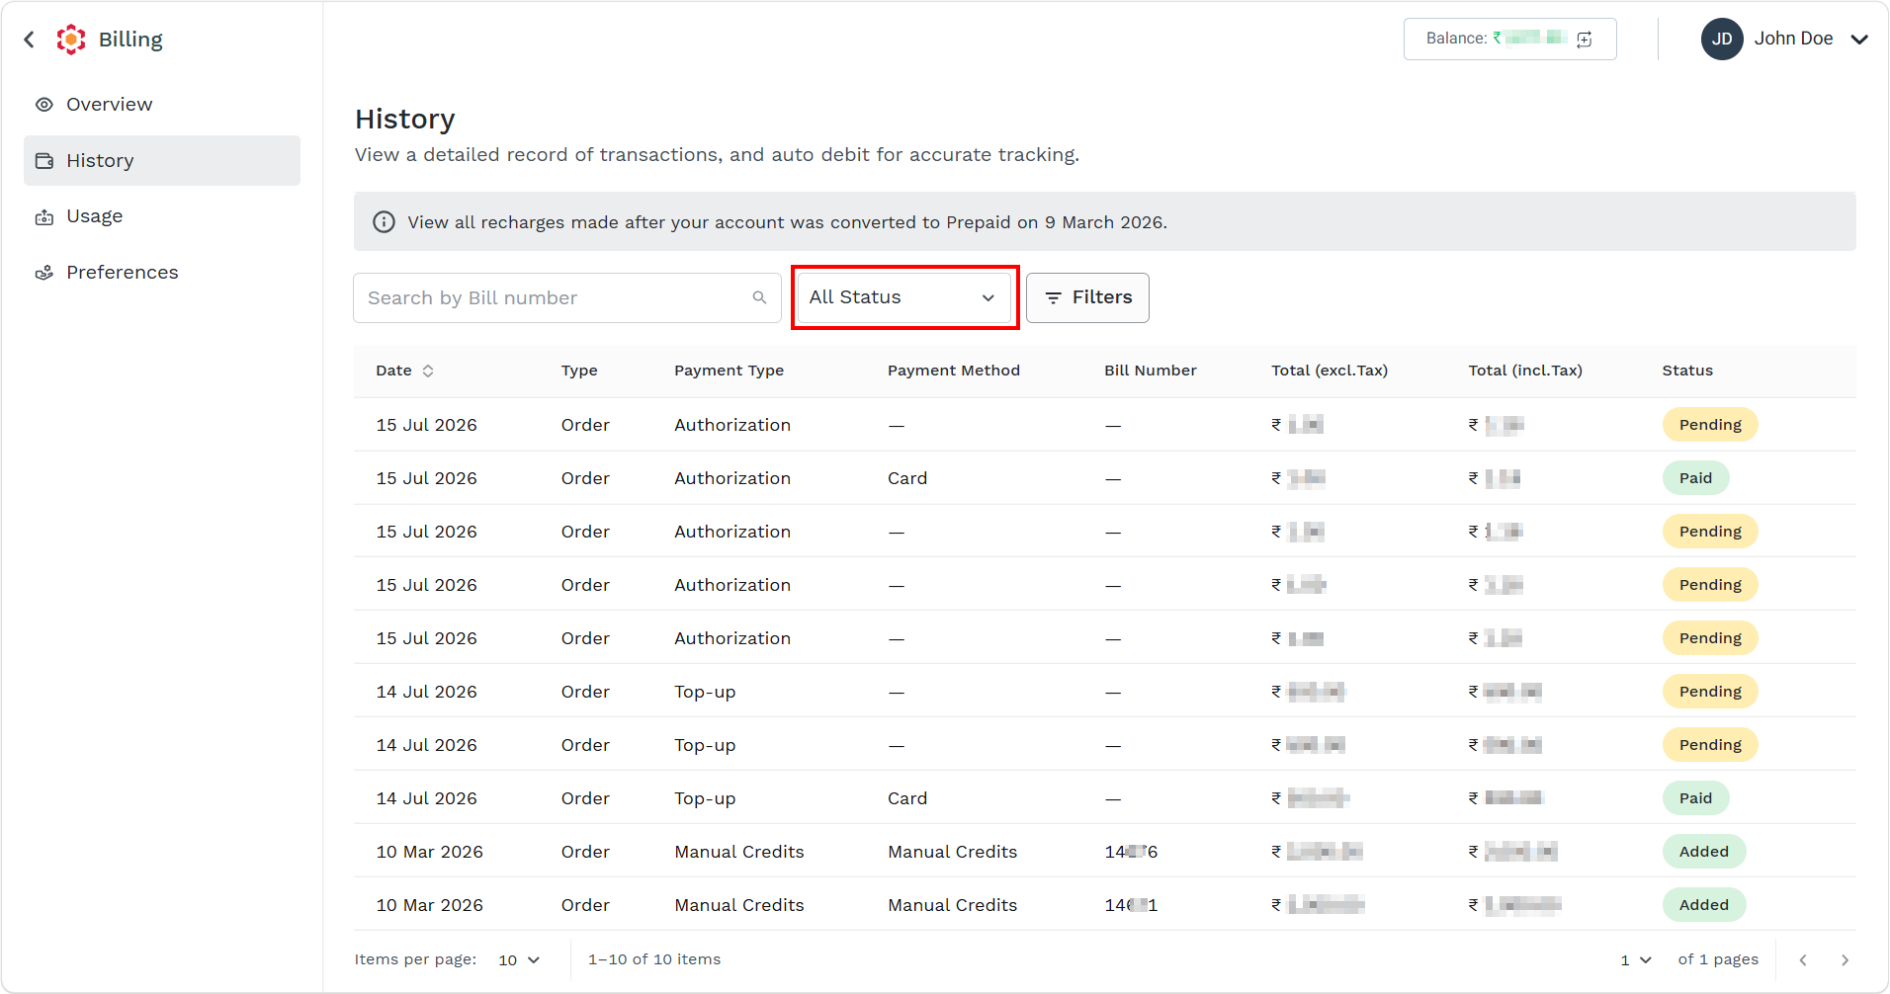Image resolution: width=1890 pixels, height=994 pixels.
Task: Click the Overview eye icon
Action: coord(44,105)
